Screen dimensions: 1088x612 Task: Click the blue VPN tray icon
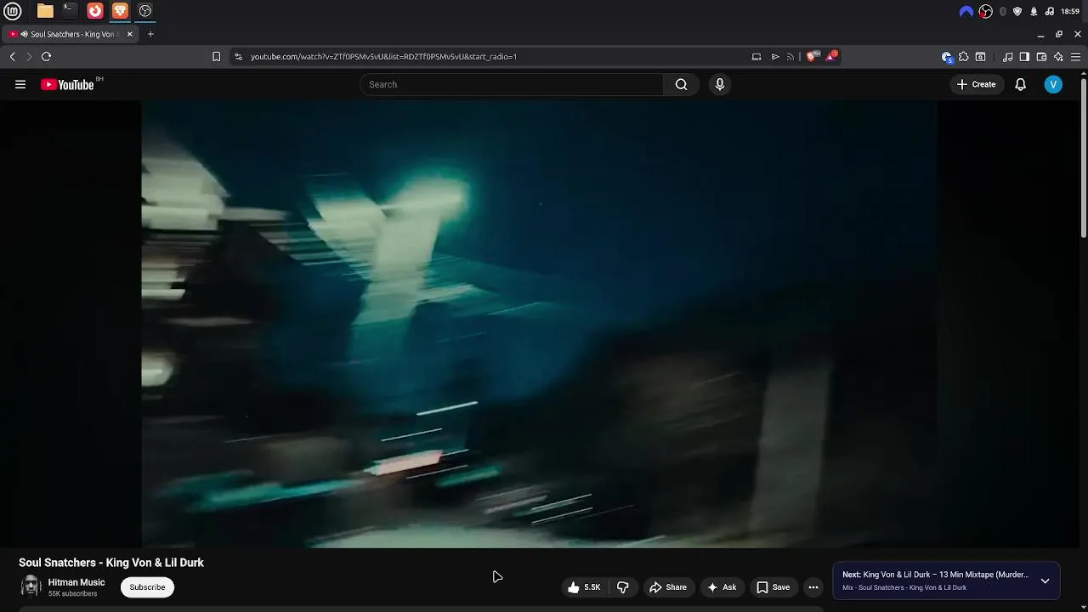coord(966,11)
